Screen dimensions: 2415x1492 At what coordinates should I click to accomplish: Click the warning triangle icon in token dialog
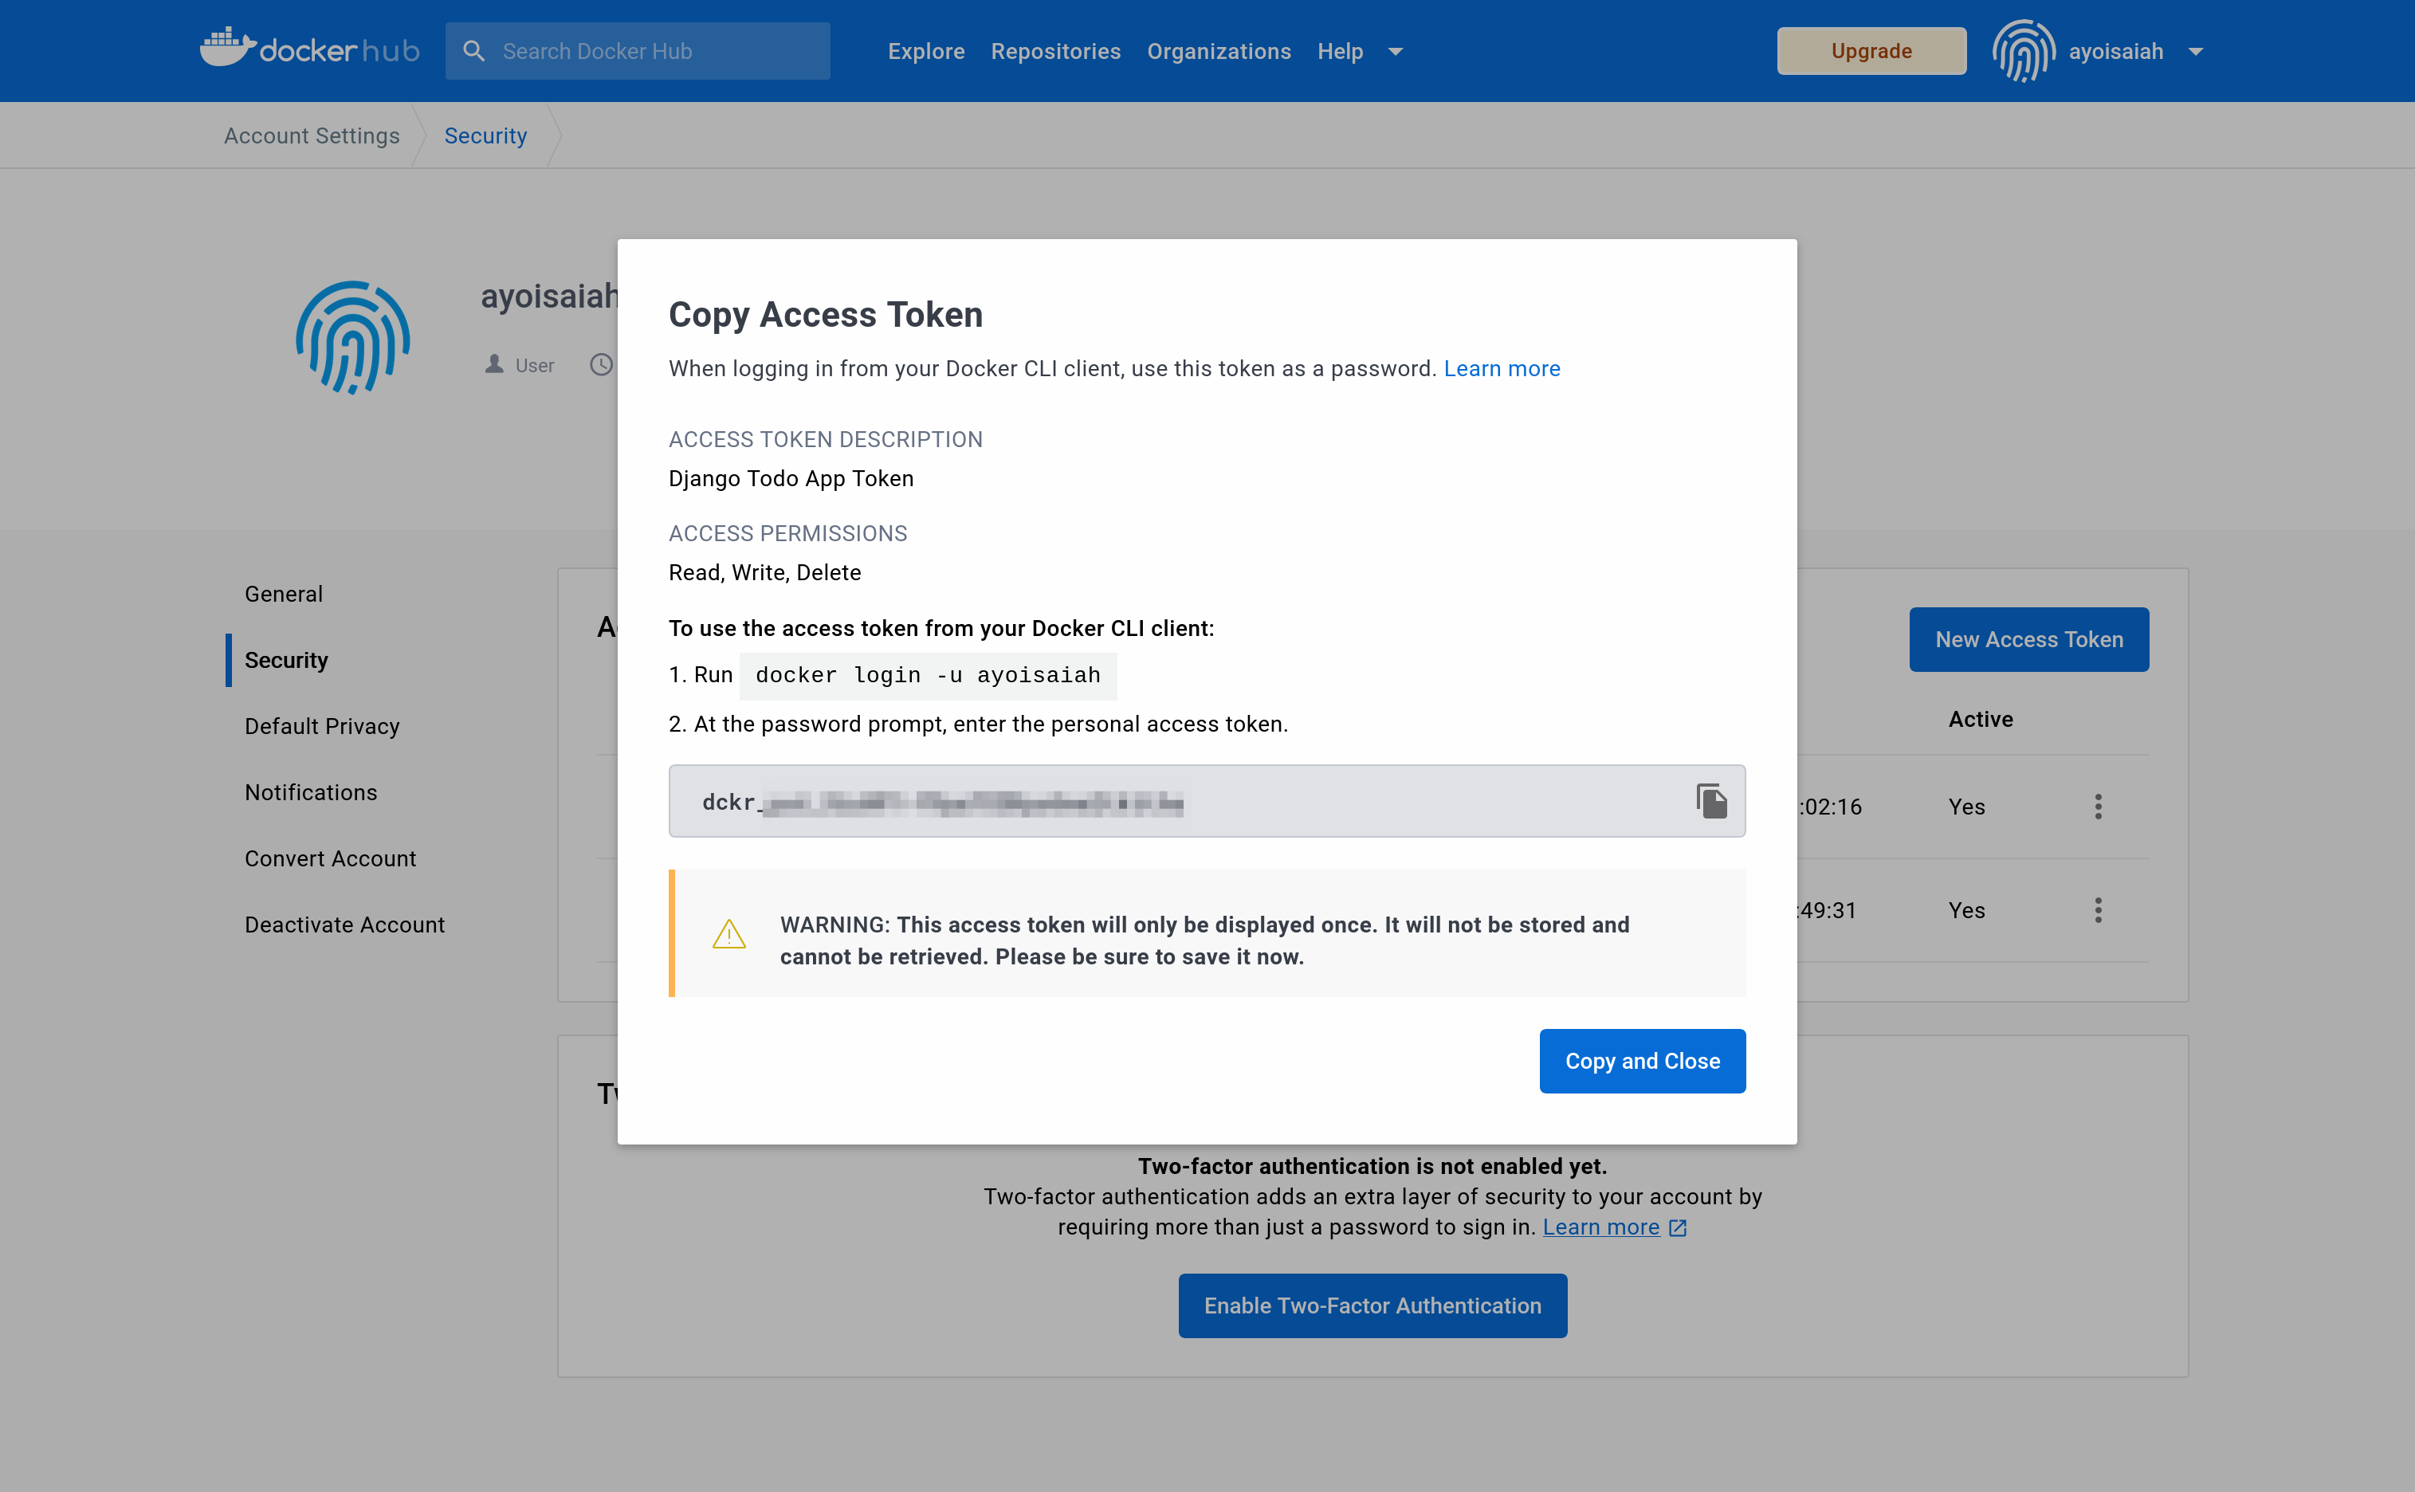[728, 933]
